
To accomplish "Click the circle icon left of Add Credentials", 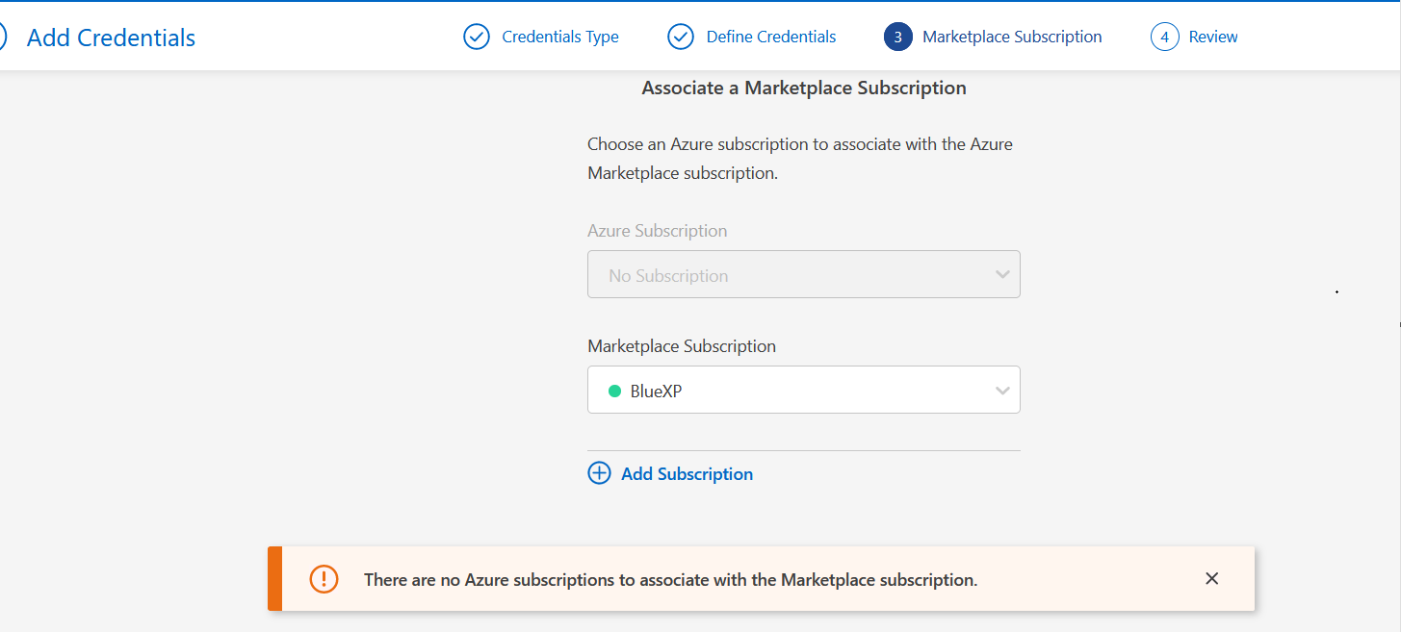I will click(x=3, y=38).
